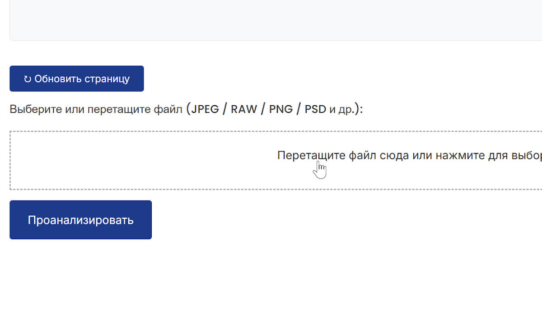Viewport: 542px width, 316px height.
Task: Click the "и др." text after PSD
Action: click(342, 109)
